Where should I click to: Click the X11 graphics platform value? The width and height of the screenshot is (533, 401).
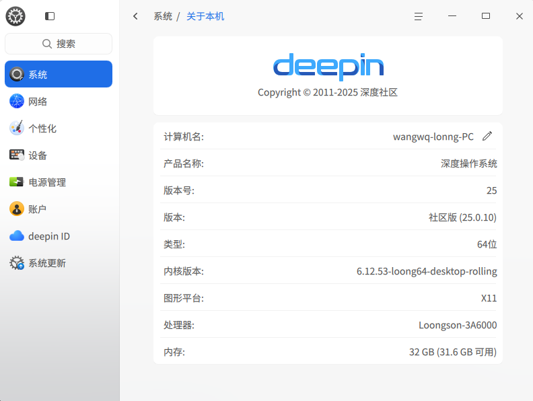[x=489, y=298]
